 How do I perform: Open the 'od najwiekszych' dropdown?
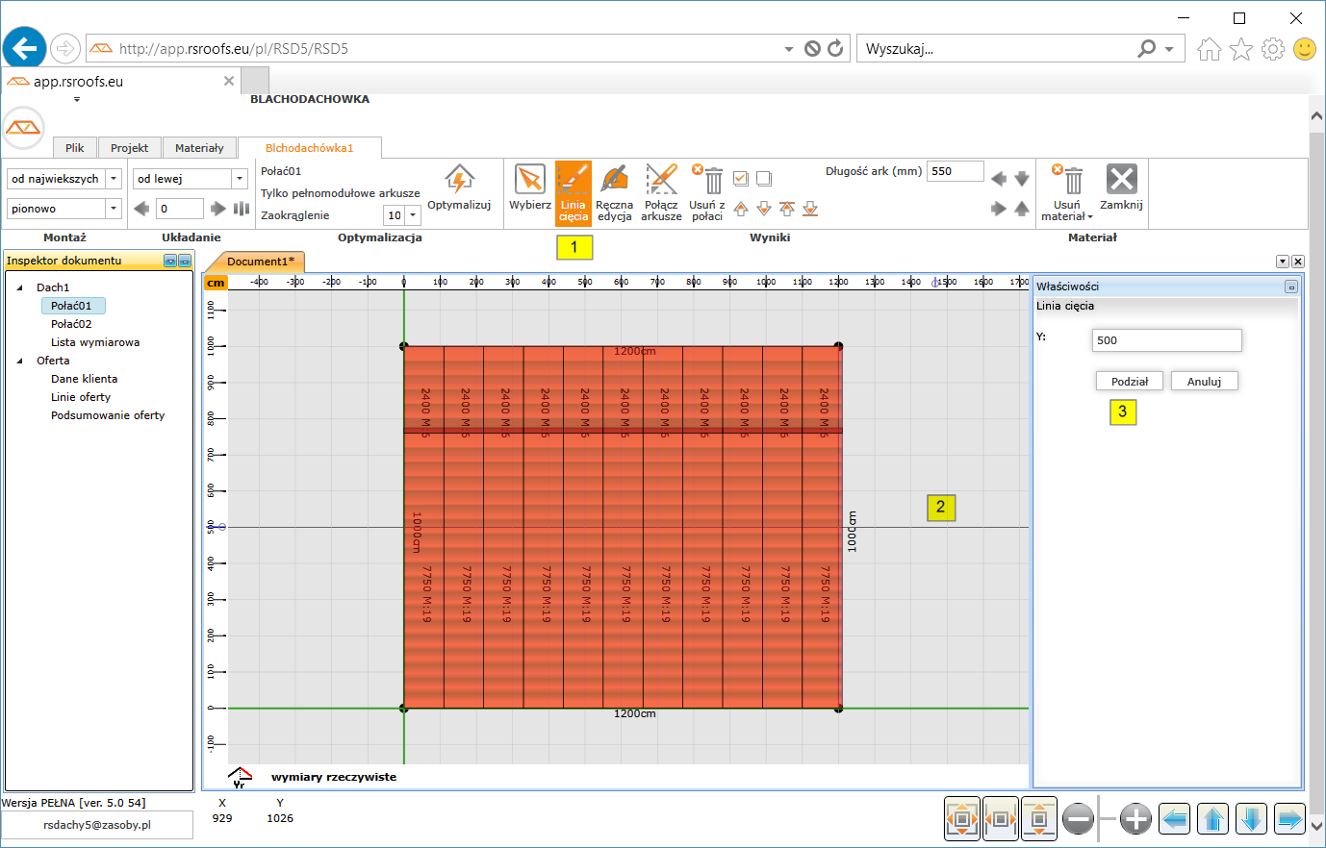click(x=114, y=179)
